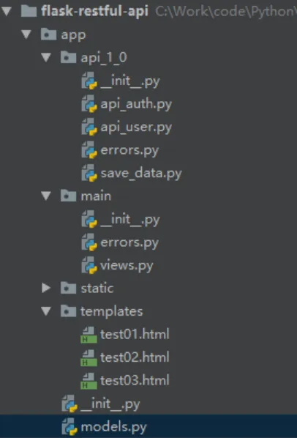Select __init__.py in main folder
297x438 pixels.
click(x=130, y=220)
